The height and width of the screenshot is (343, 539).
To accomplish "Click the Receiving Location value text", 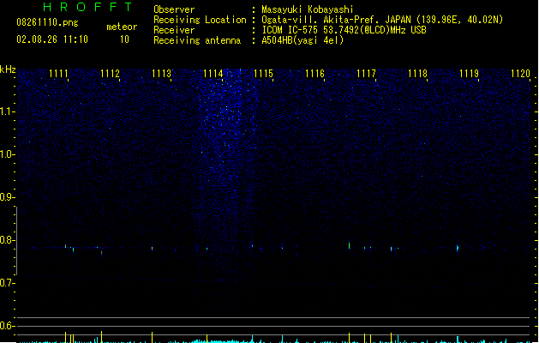I will [382, 20].
